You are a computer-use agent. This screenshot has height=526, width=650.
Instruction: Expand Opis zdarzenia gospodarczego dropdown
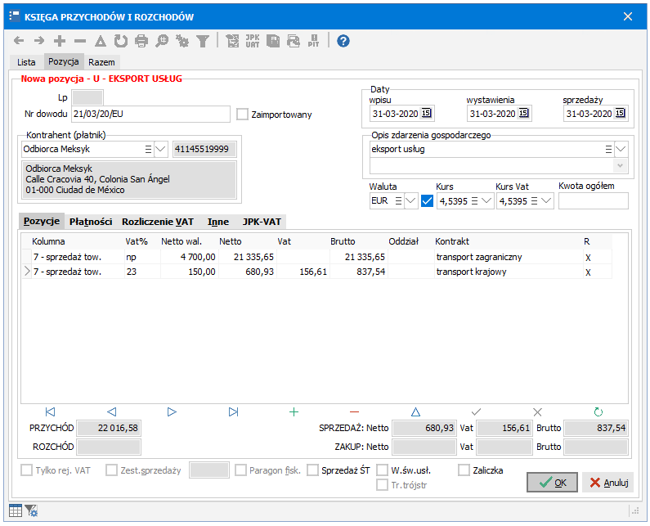pos(621,150)
